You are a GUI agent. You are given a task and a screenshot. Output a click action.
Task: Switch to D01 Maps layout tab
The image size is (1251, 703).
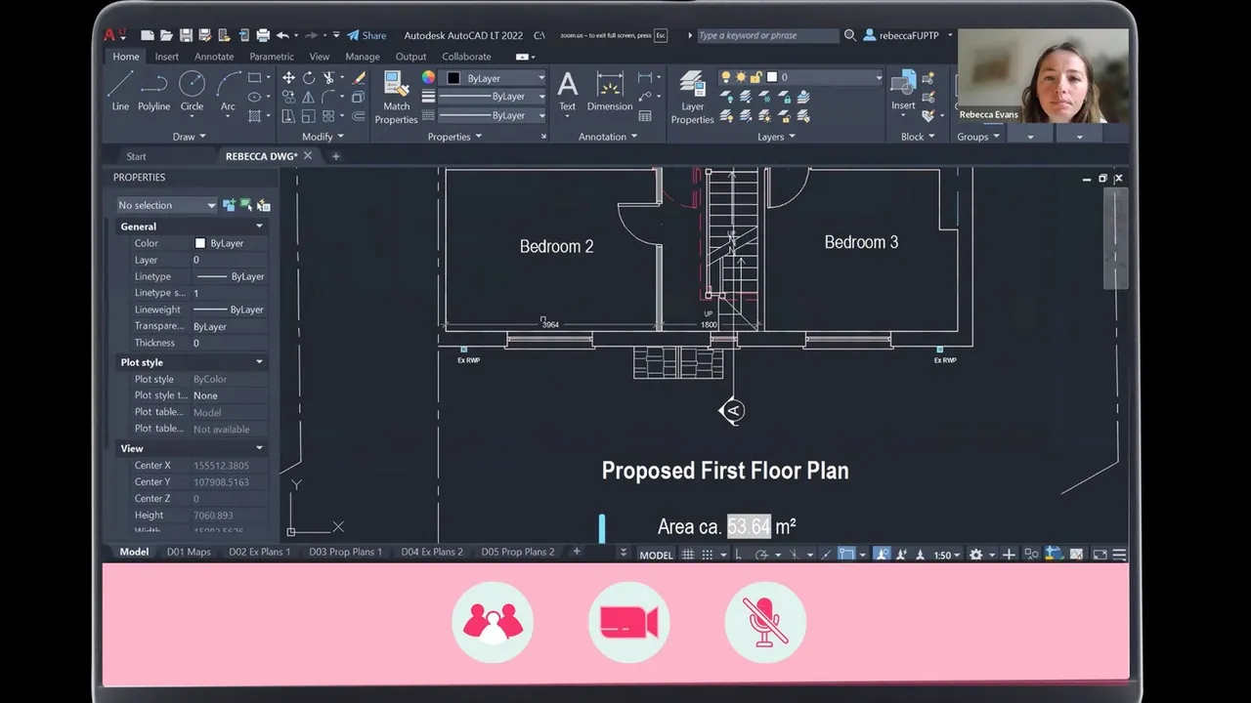[x=189, y=552]
